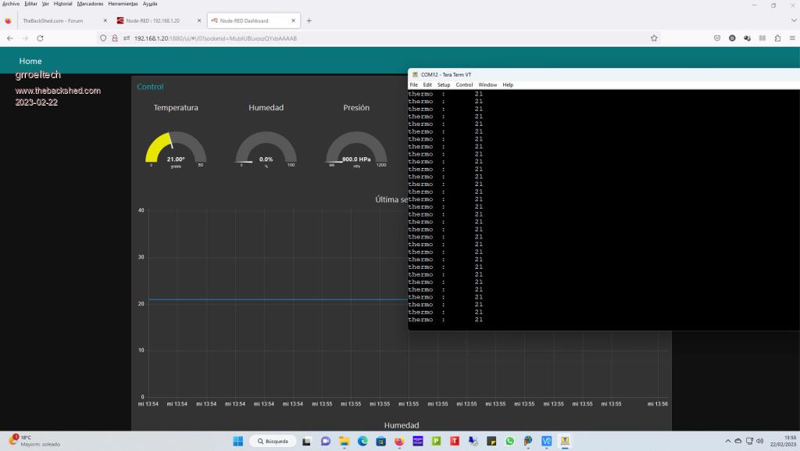Open WhatsApp from the taskbar

coord(509,441)
